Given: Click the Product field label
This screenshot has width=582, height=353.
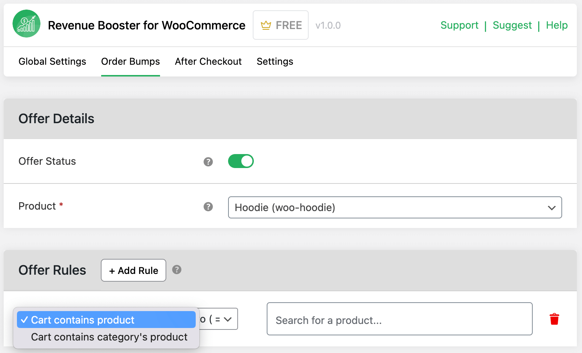Looking at the screenshot, I should [x=37, y=206].
